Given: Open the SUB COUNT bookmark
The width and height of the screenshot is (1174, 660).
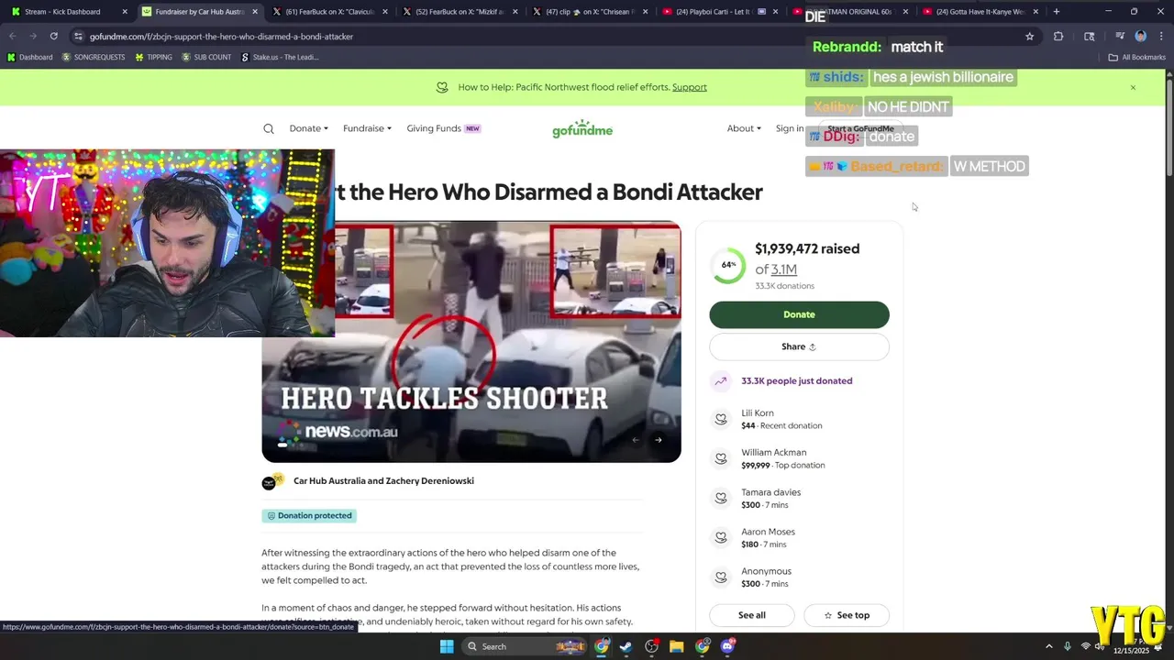Looking at the screenshot, I should (206, 57).
